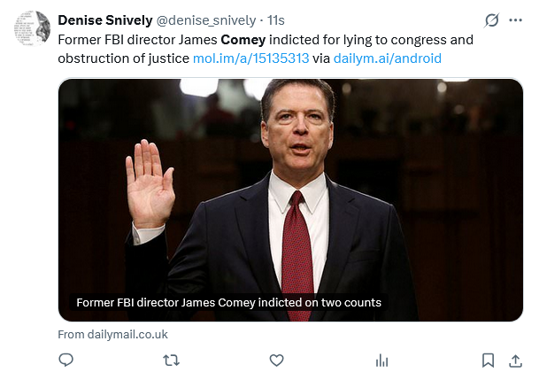Open the dailym.ai/android link

coord(388,58)
